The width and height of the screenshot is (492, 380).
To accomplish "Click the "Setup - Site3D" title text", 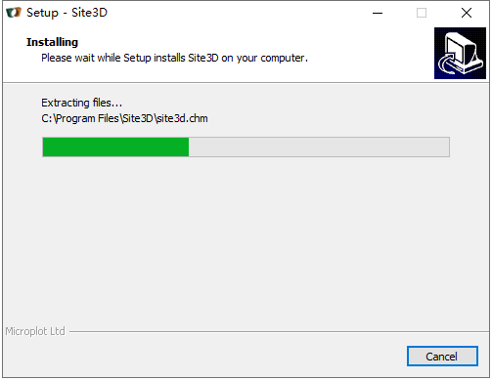I will (67, 13).
